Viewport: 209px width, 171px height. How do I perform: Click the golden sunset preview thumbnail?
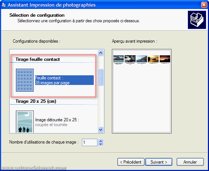153,59
